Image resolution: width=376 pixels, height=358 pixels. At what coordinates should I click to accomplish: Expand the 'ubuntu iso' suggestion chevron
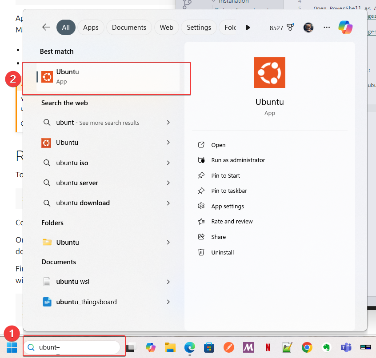pyautogui.click(x=168, y=163)
